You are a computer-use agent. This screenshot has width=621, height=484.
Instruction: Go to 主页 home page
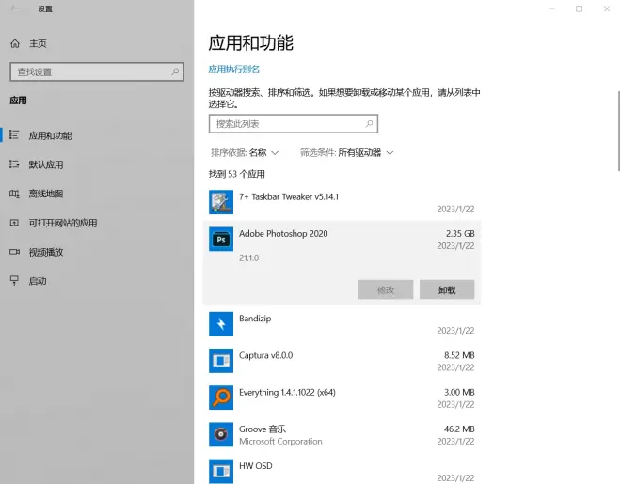point(97,43)
